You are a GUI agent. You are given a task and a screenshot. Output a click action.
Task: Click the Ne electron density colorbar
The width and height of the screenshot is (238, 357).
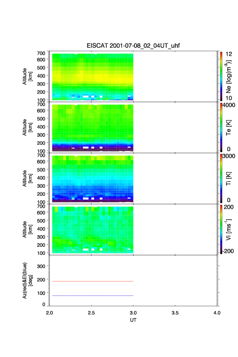coord(221,76)
